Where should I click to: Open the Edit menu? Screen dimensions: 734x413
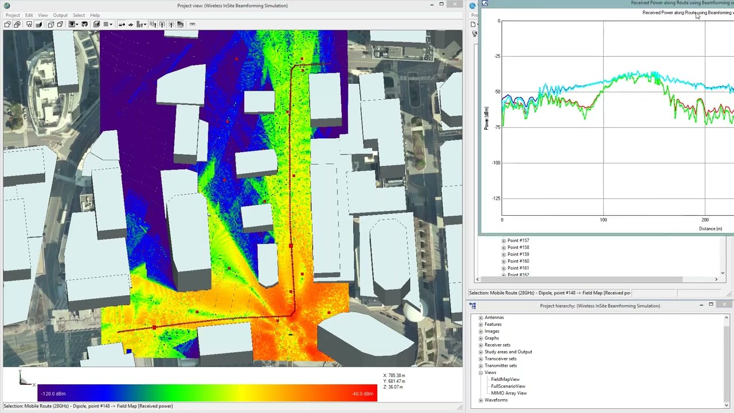29,15
